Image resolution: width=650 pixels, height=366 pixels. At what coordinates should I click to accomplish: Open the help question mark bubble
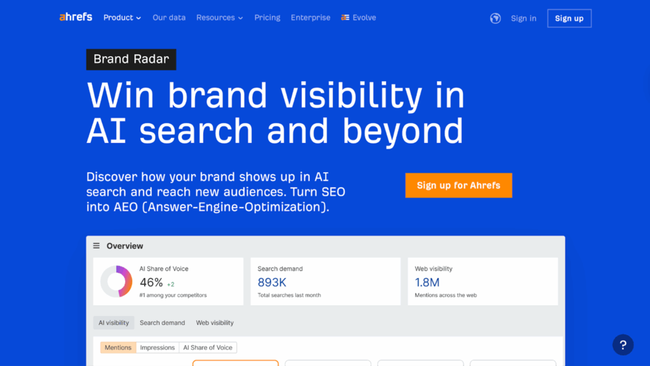[623, 345]
